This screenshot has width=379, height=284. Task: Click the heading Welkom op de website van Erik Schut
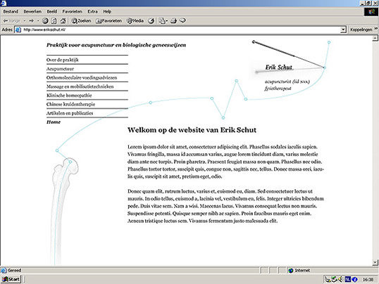(192, 130)
